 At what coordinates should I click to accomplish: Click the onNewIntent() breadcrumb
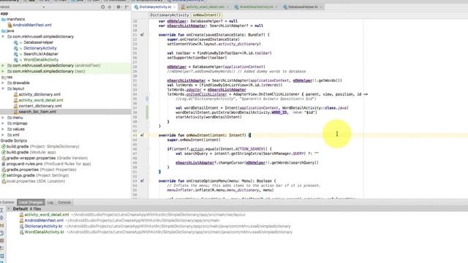(x=207, y=15)
